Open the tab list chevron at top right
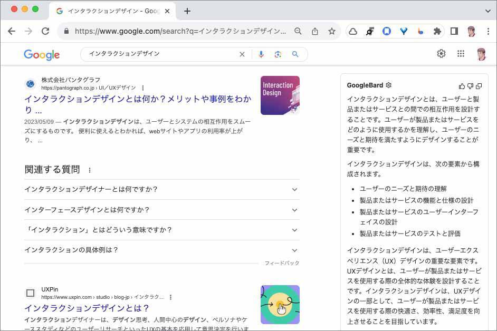 click(488, 11)
